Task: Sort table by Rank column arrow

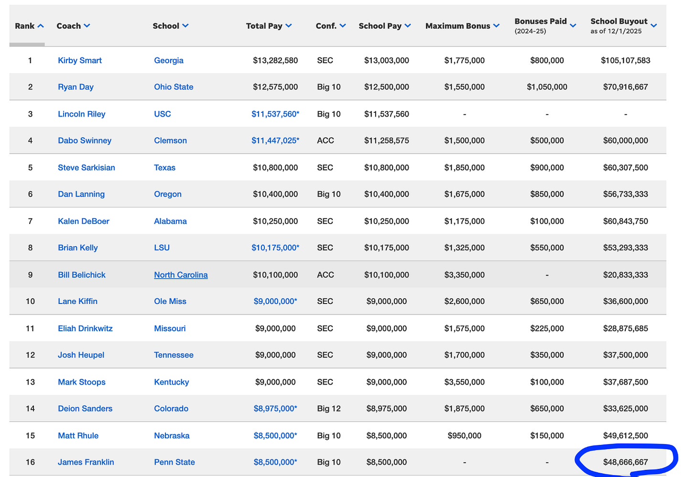Action: tap(41, 26)
